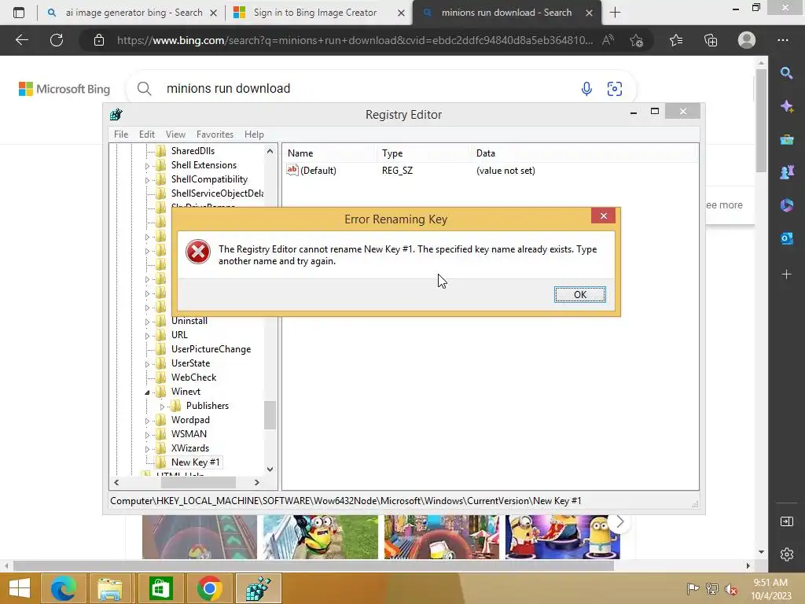Click OK in the Error Renaming Key dialog

[579, 294]
